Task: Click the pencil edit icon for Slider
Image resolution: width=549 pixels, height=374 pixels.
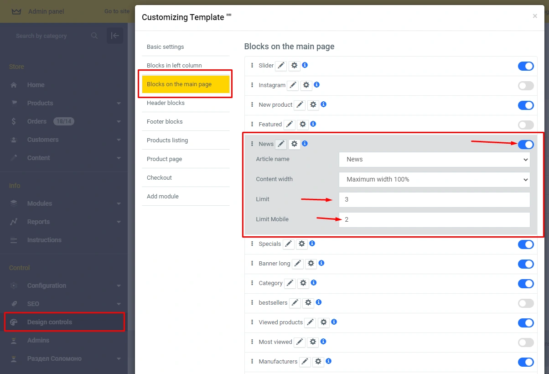Action: (281, 66)
